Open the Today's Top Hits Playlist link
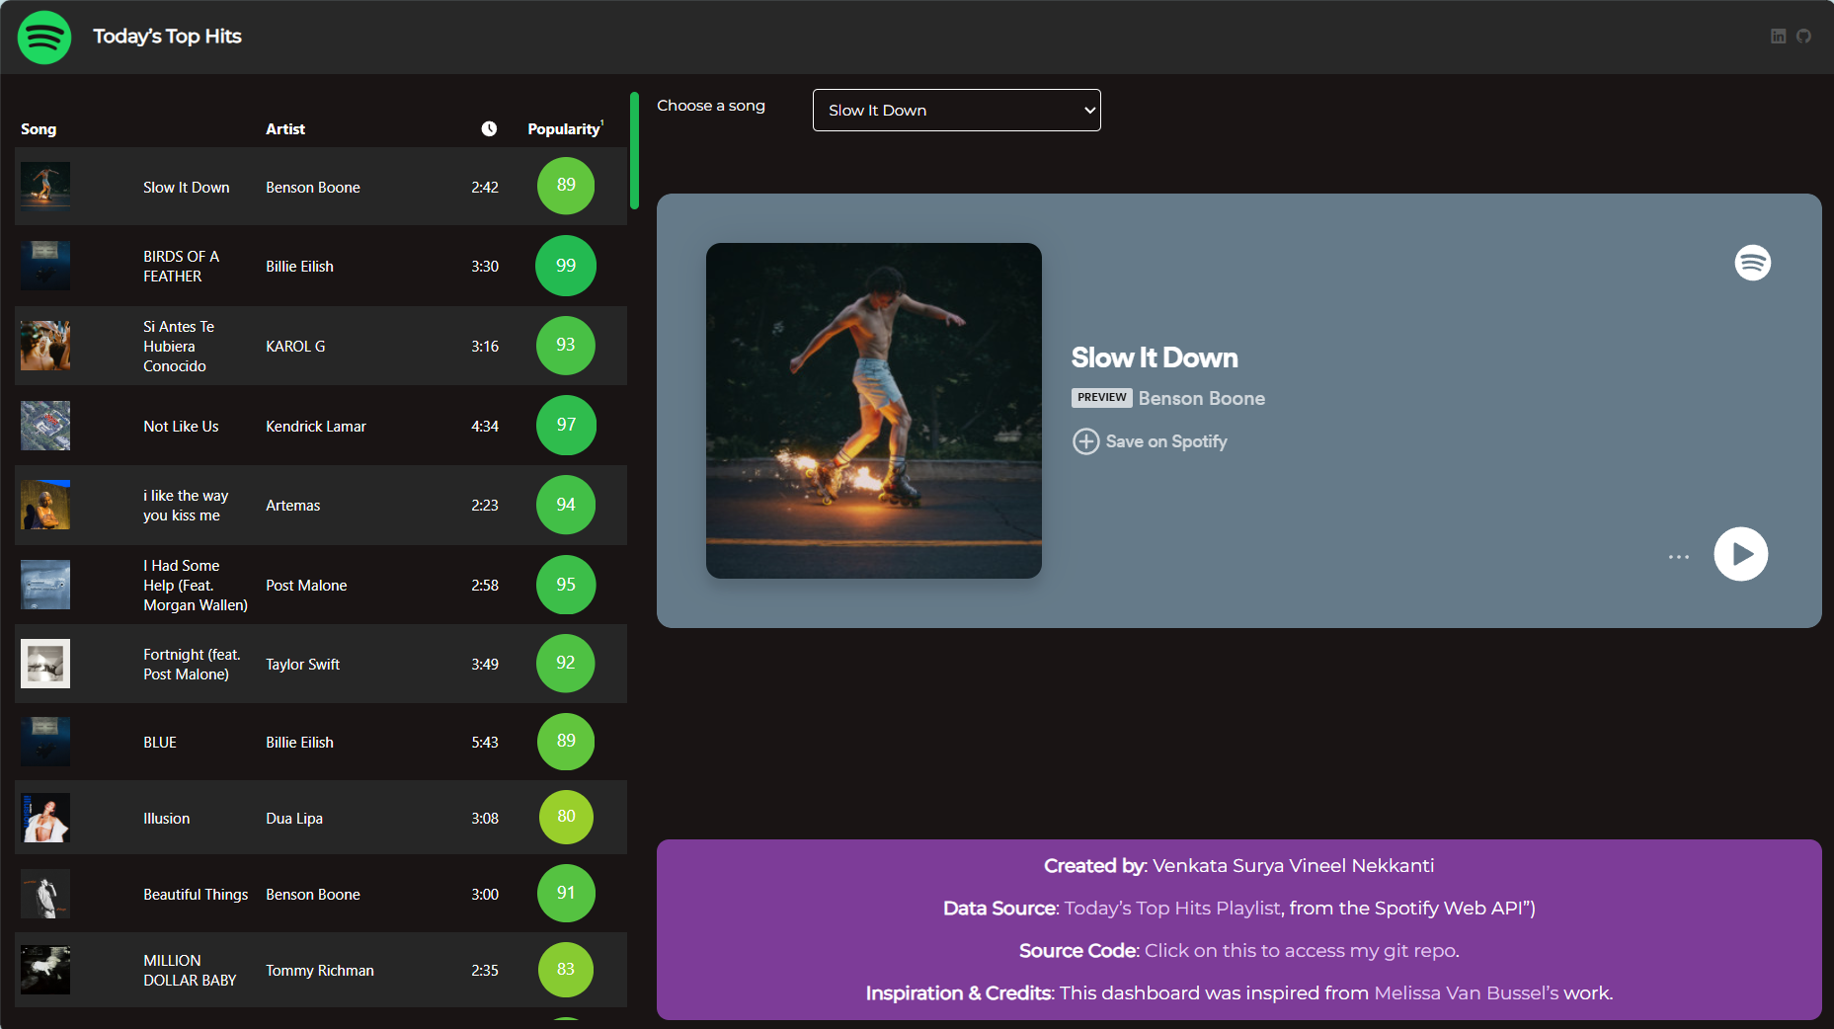Screen dimensions: 1834x1029 coord(1171,908)
